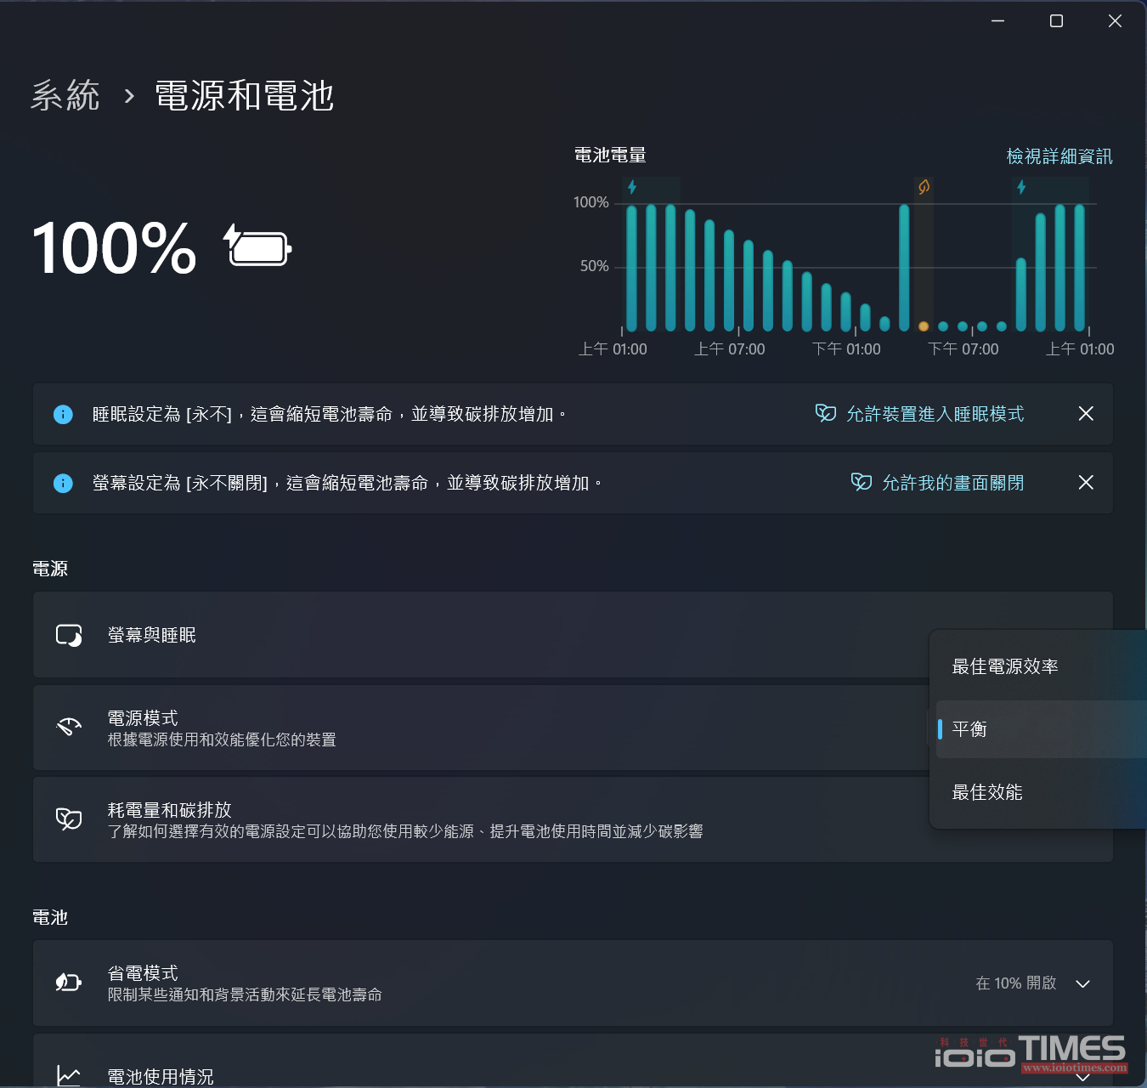Click the info icon on the sleep setting notice
The image size is (1147, 1088).
tap(63, 414)
